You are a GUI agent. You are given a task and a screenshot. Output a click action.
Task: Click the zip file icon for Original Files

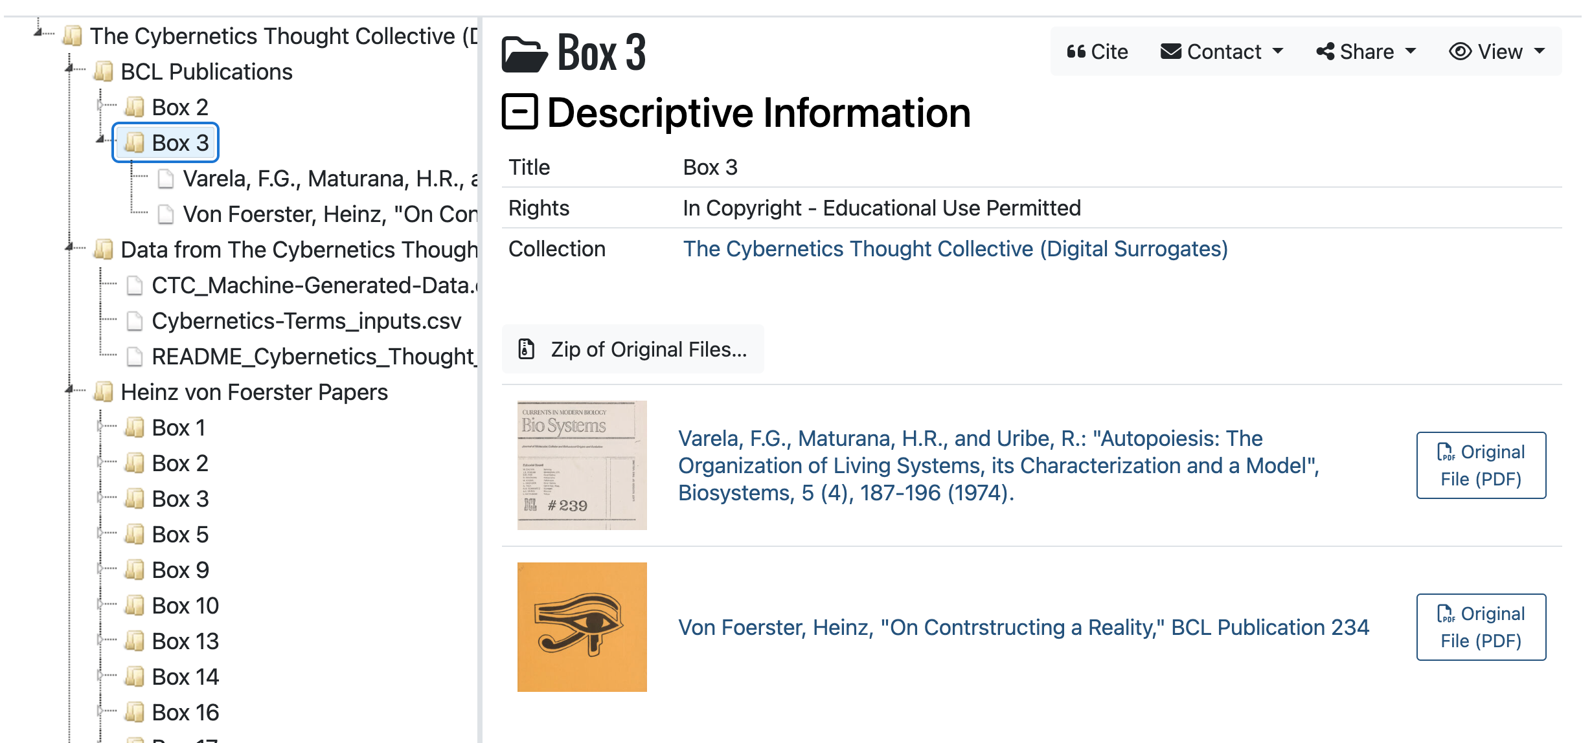pos(526,349)
